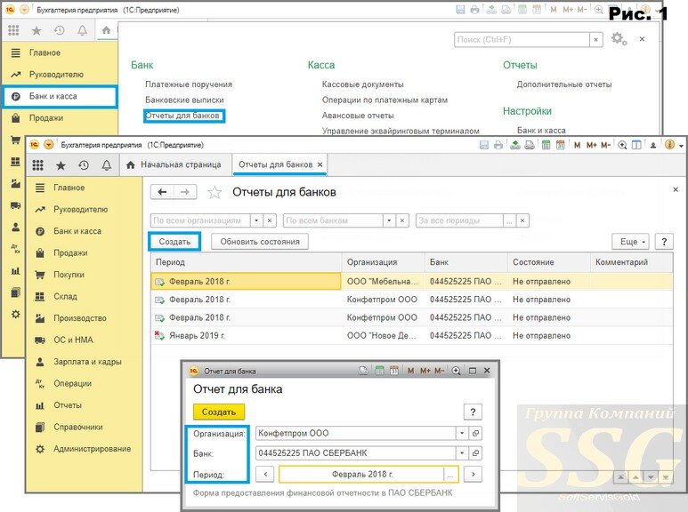Open dropdown arrow next to info icon in title bar

[682, 146]
